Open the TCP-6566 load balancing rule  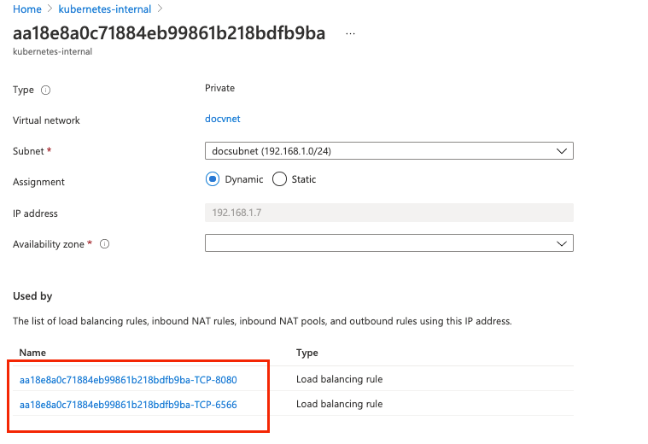point(128,405)
